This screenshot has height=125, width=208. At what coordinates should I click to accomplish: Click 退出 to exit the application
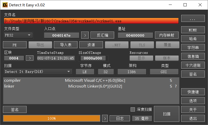tap(193, 118)
